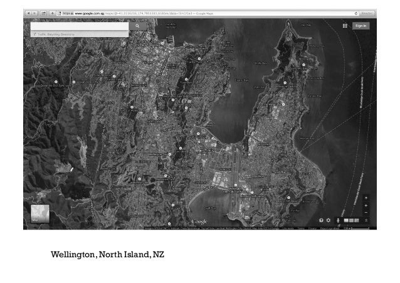Click the Report a problem link
This screenshot has width=400, height=283.
pyautogui.click(x=330, y=228)
